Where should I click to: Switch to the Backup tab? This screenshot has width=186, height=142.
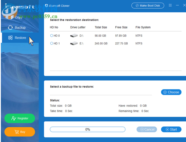click(20, 28)
